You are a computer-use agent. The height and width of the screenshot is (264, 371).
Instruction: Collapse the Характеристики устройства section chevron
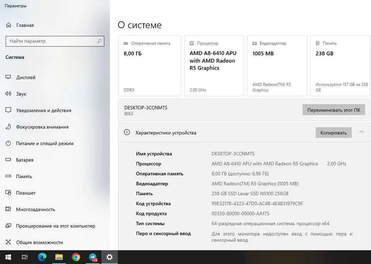(362, 132)
